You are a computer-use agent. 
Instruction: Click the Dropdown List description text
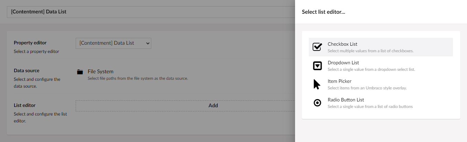371,69
